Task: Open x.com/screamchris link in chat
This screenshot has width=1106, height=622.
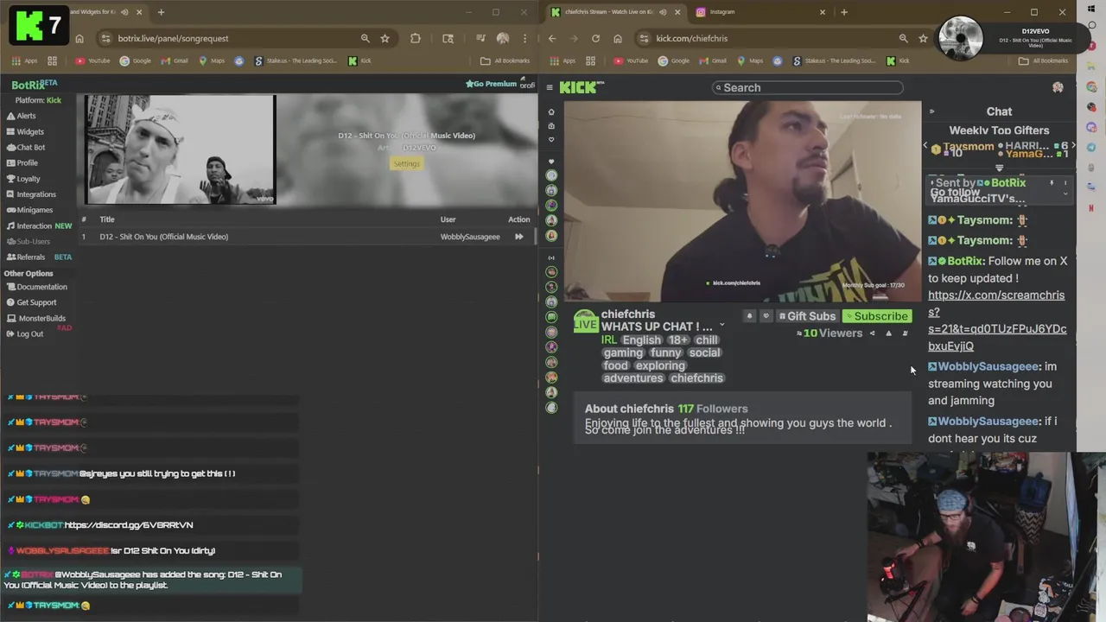Action: 996,321
